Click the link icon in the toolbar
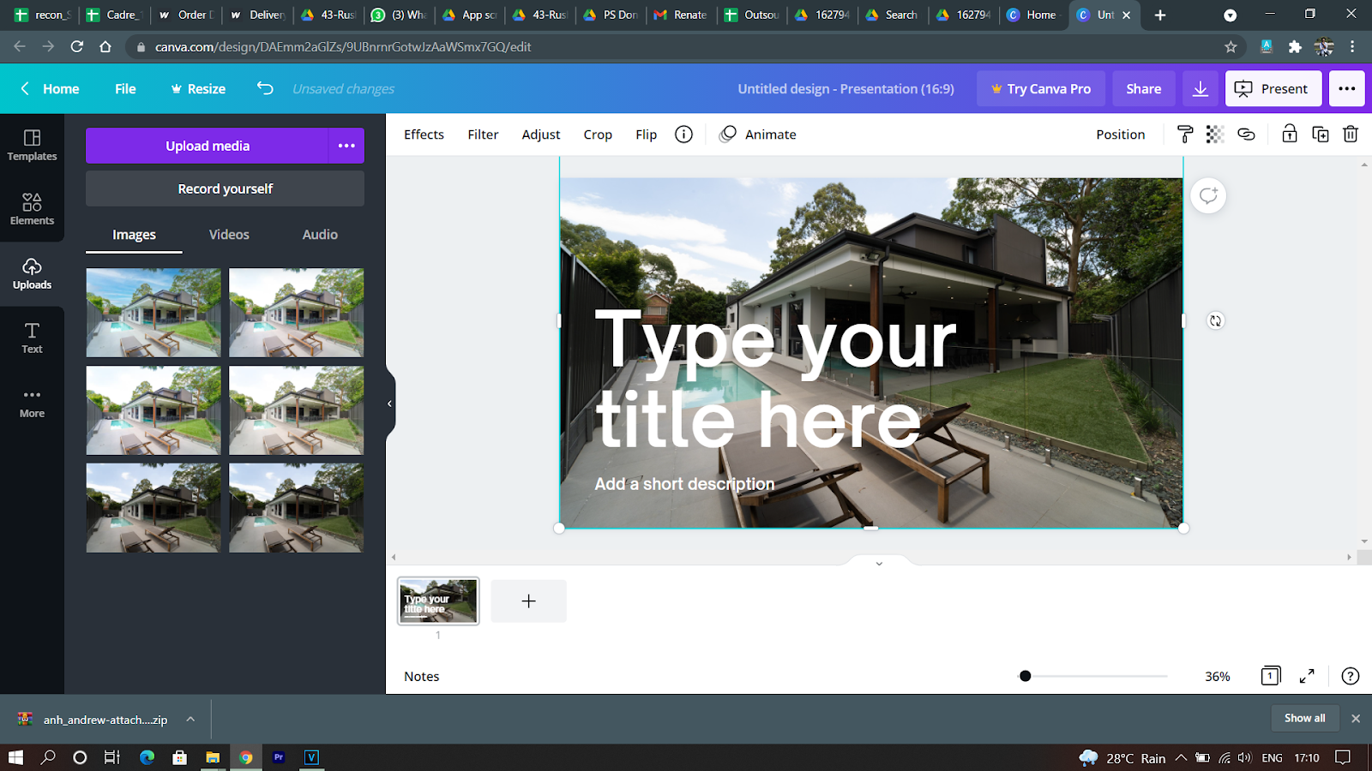The width and height of the screenshot is (1372, 771). click(x=1245, y=134)
